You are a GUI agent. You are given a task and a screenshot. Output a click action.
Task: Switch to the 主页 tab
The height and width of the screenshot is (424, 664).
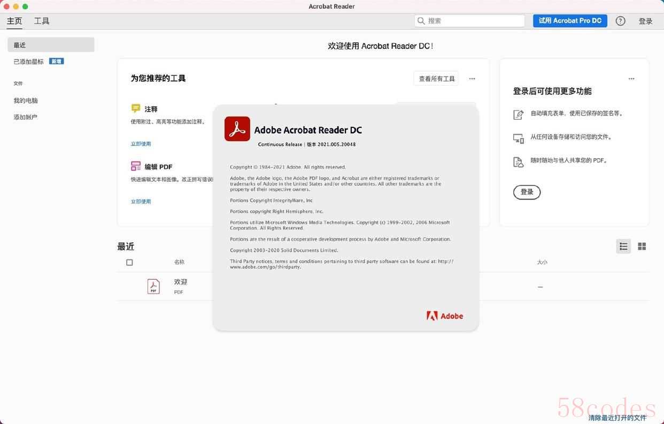click(x=14, y=21)
